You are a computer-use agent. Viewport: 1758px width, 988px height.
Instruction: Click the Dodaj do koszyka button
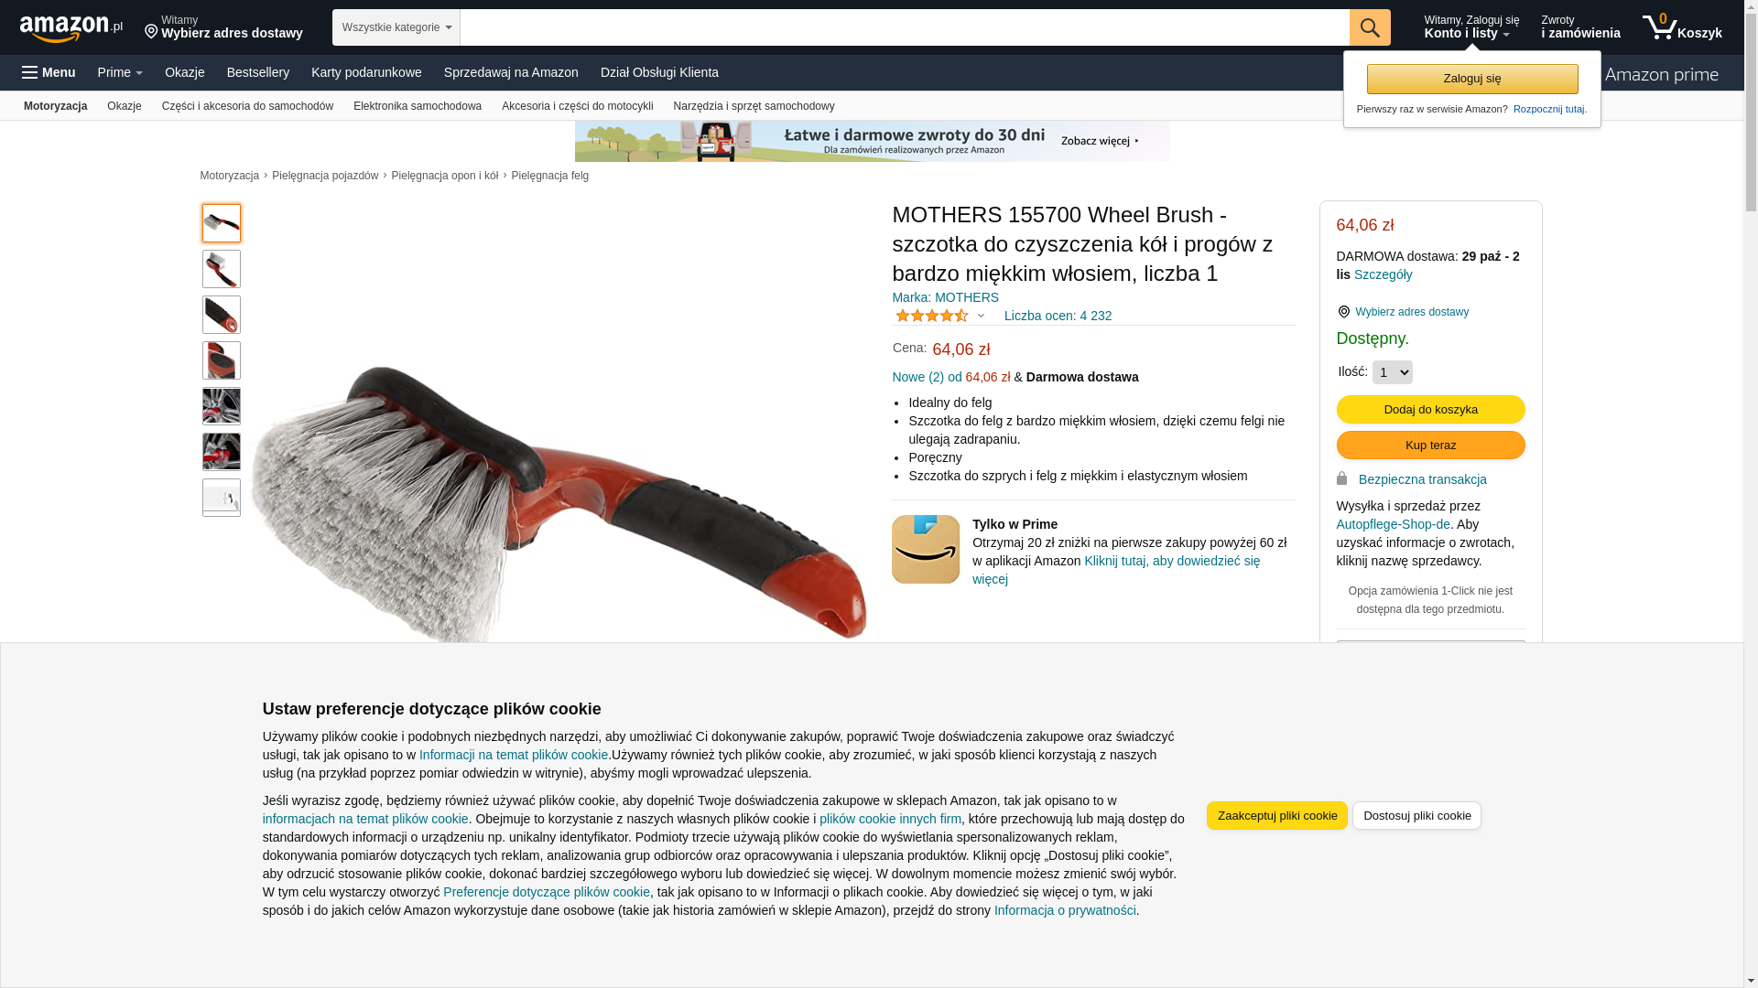point(1431,409)
